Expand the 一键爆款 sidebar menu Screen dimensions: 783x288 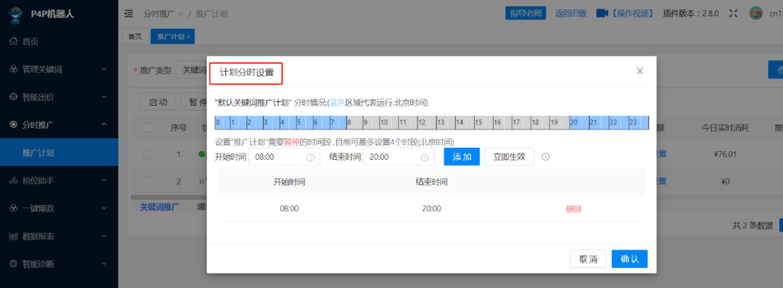click(x=104, y=208)
